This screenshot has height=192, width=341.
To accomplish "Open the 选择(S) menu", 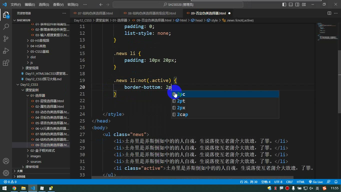I will click(x=44, y=4).
